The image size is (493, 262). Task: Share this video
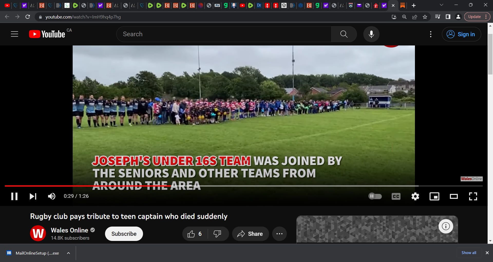pyautogui.click(x=250, y=234)
